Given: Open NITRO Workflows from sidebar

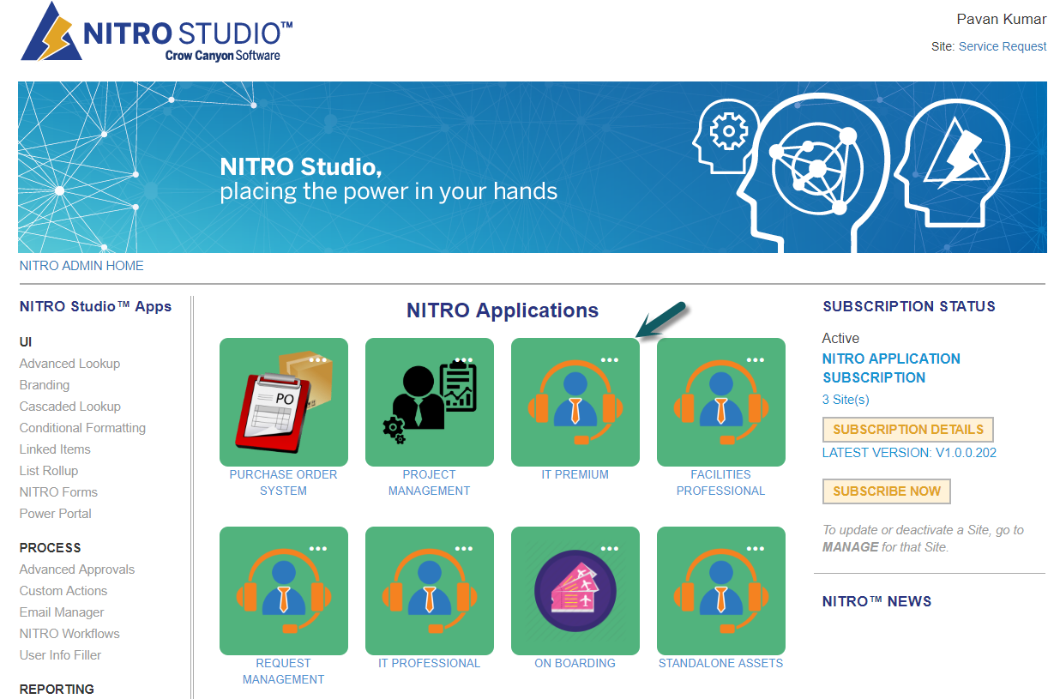Looking at the screenshot, I should pos(69,634).
